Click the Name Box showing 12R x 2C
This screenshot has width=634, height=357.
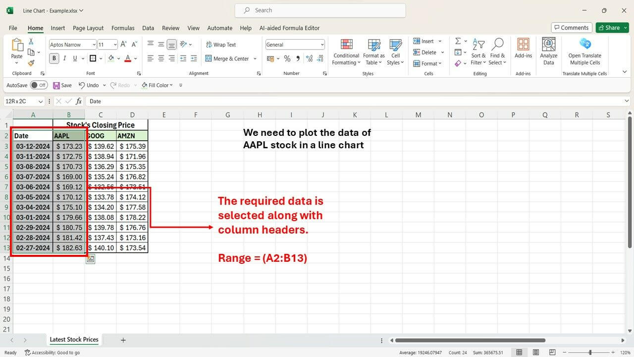pyautogui.click(x=24, y=101)
